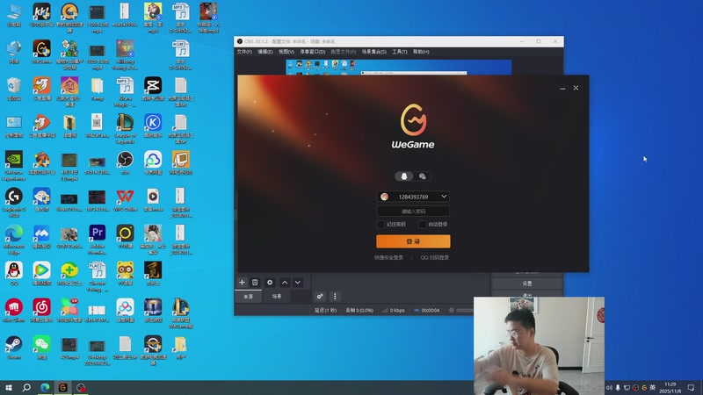Click the OBS taskbar icon
The width and height of the screenshot is (703, 395).
(x=81, y=387)
